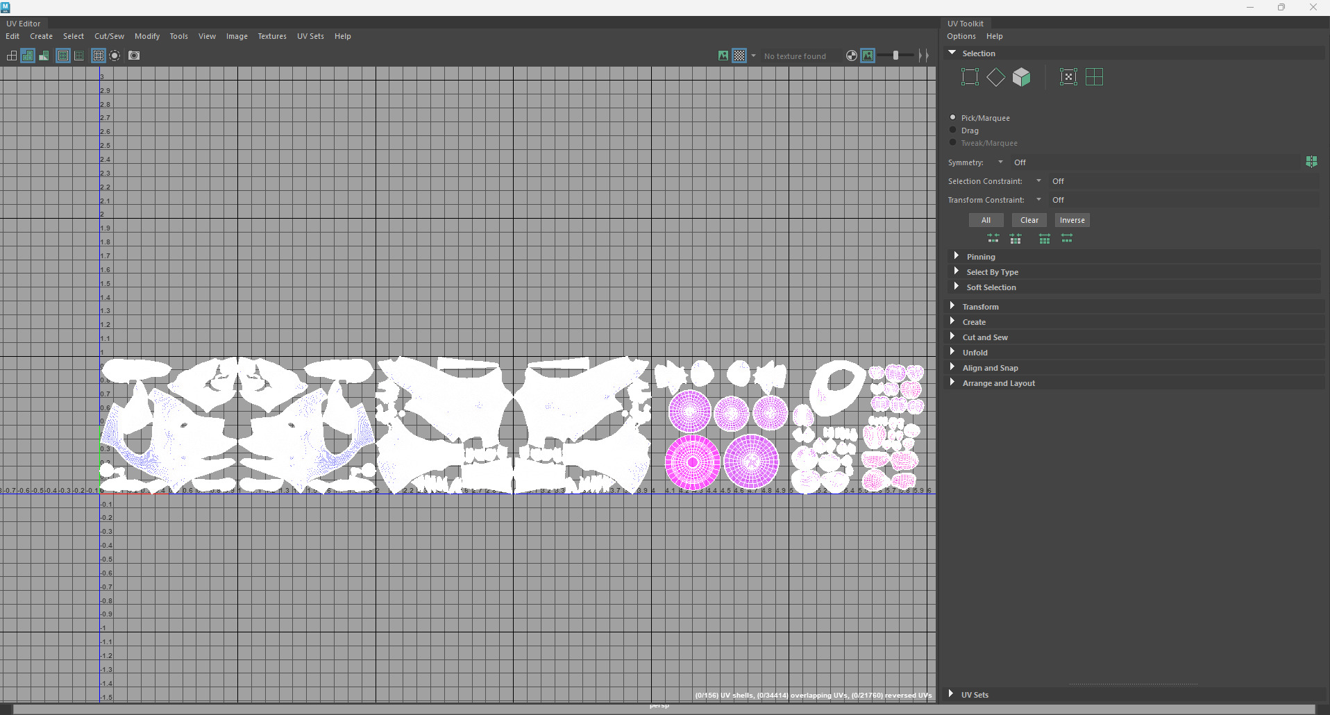
Task: Select the face selection cube icon
Action: pyautogui.click(x=1022, y=77)
